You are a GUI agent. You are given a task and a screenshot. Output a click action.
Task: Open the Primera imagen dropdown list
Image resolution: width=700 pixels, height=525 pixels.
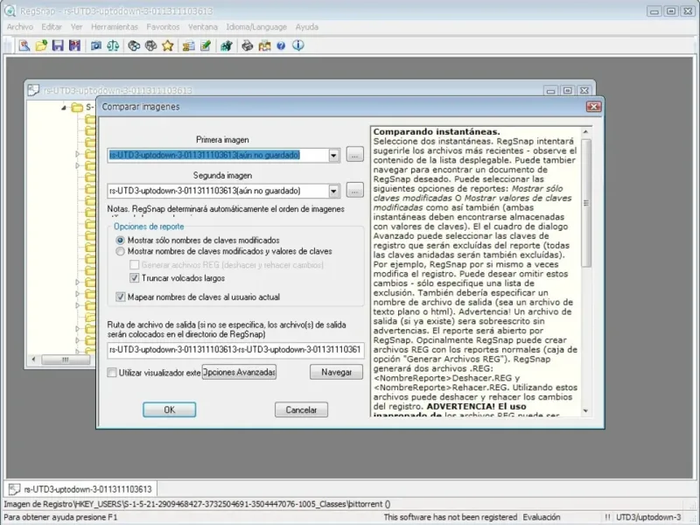pyautogui.click(x=333, y=155)
